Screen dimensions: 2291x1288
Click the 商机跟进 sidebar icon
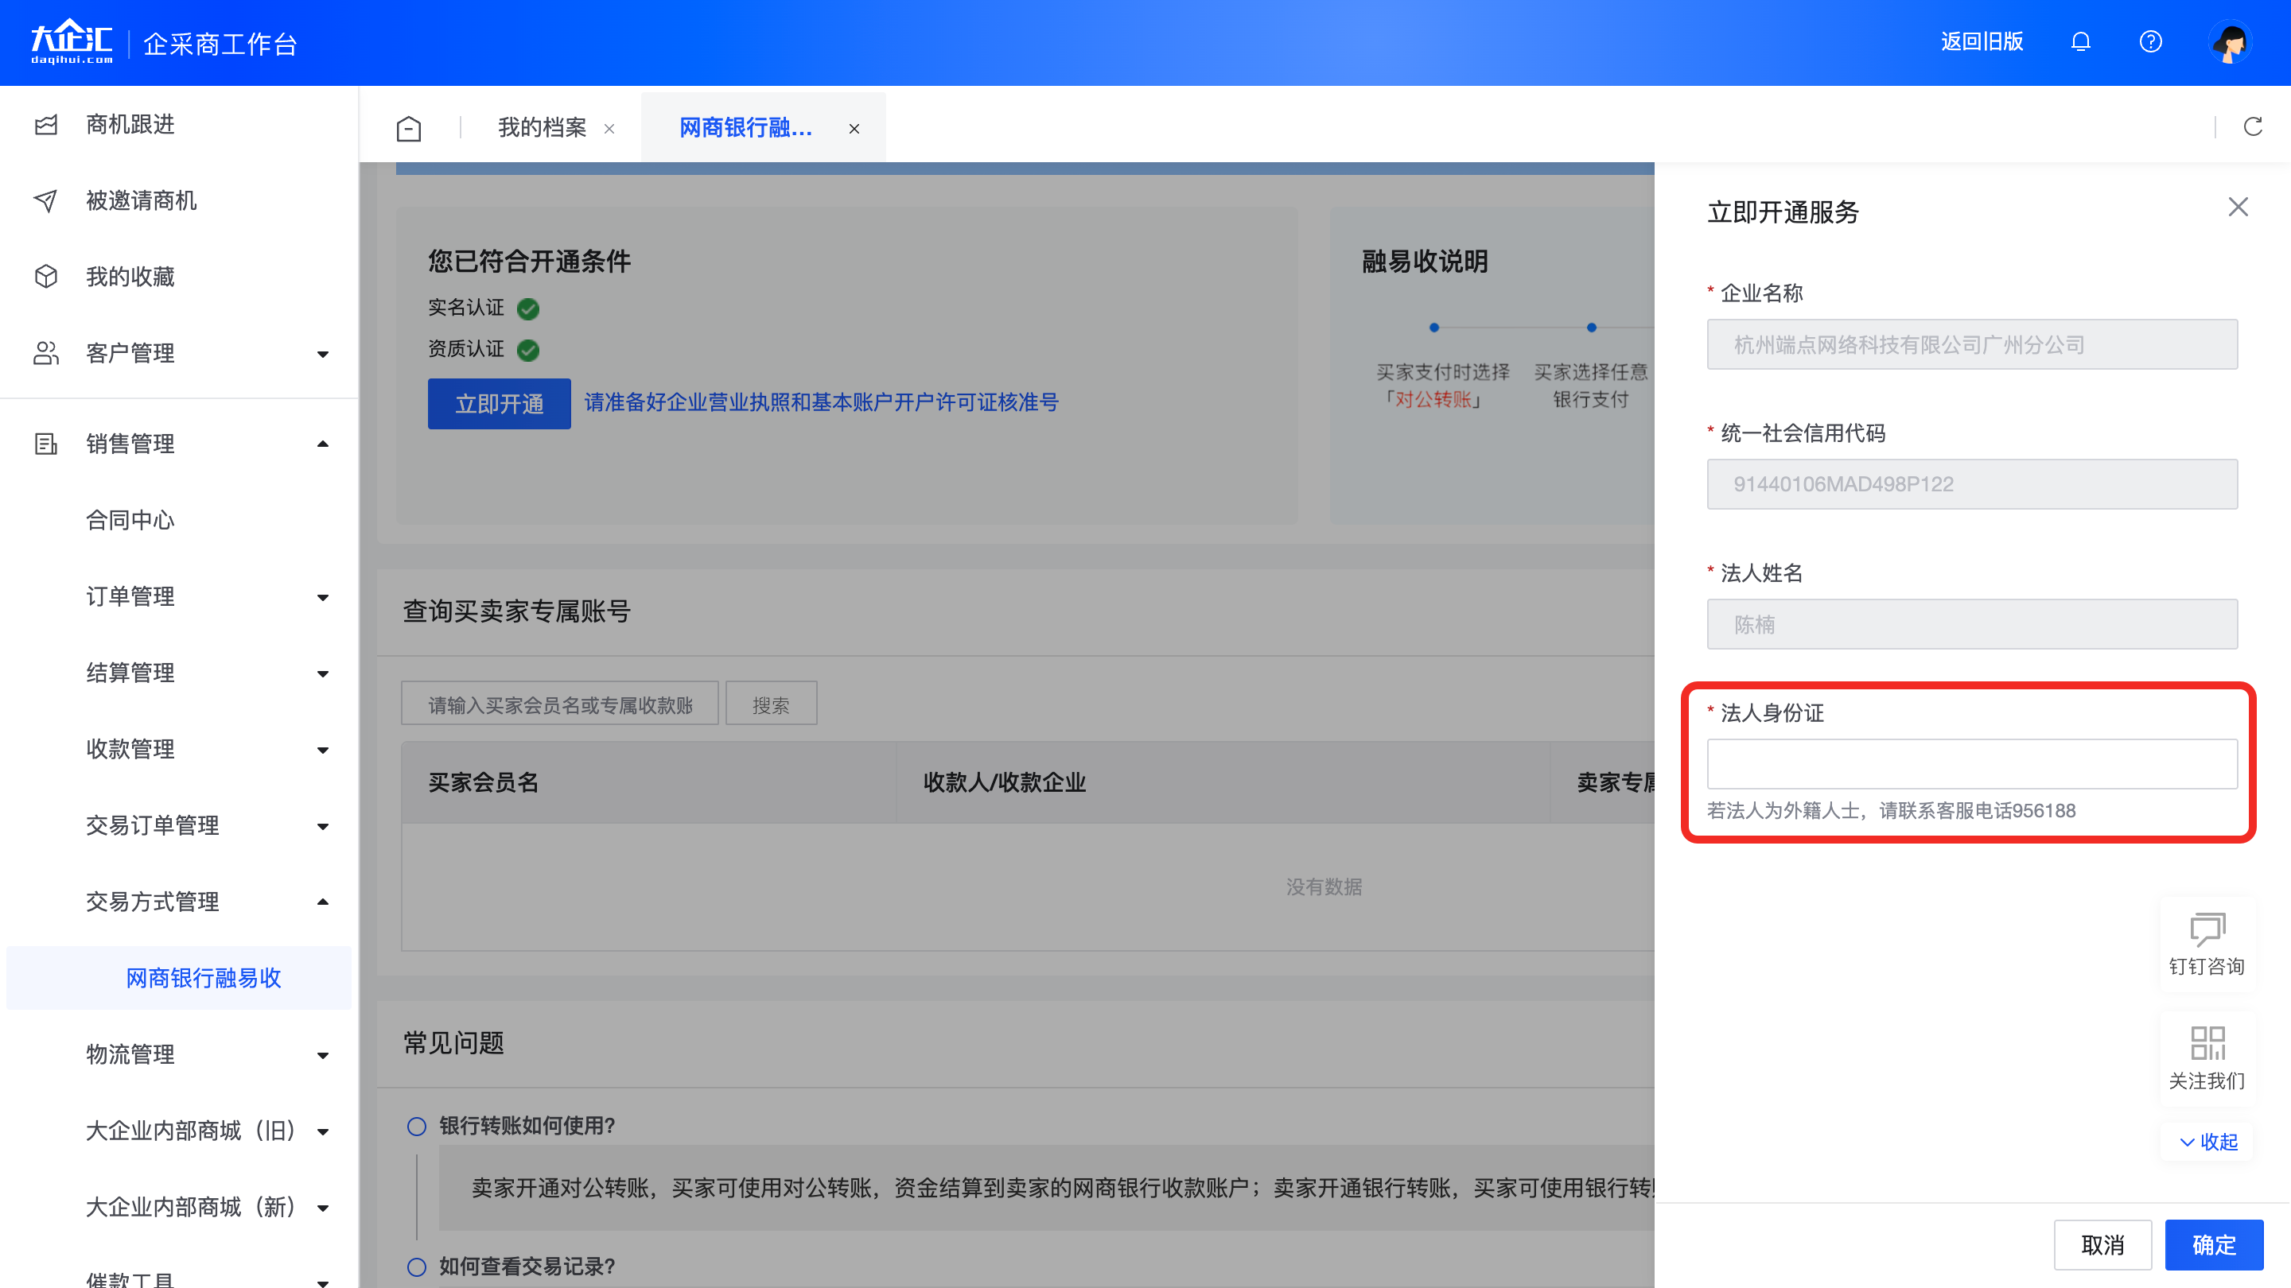pos(46,125)
